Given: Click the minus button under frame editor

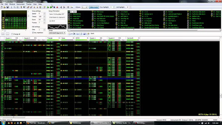Looking at the screenshot, I should pyautogui.click(x=7, y=34).
